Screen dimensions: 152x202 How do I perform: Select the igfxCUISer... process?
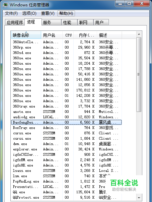click(66, 154)
